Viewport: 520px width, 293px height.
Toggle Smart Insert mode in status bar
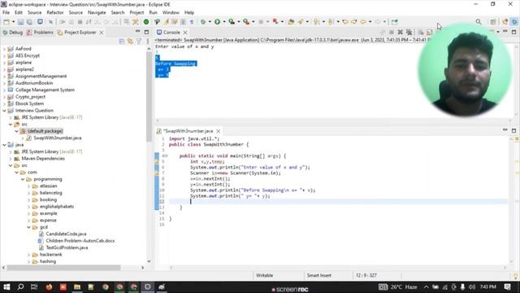click(318, 275)
